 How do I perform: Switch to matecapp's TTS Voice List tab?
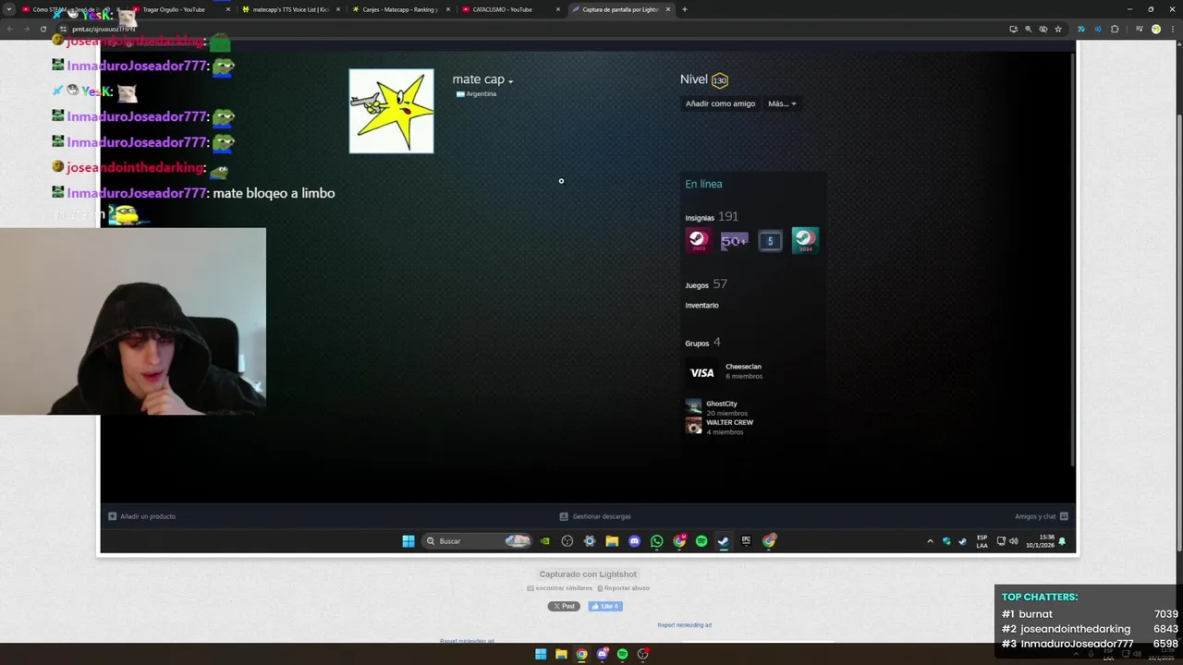(x=290, y=9)
